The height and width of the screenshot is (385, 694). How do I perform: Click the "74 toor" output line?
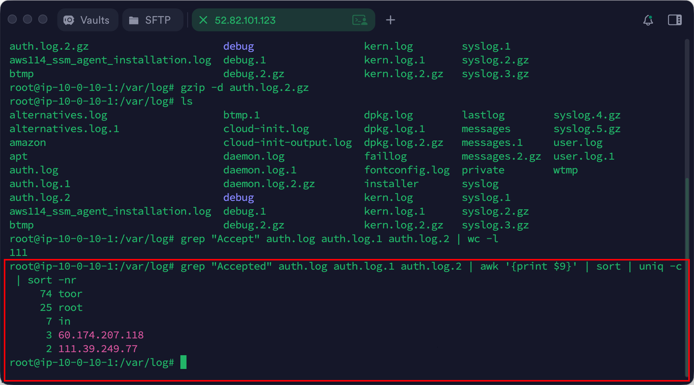coord(61,294)
